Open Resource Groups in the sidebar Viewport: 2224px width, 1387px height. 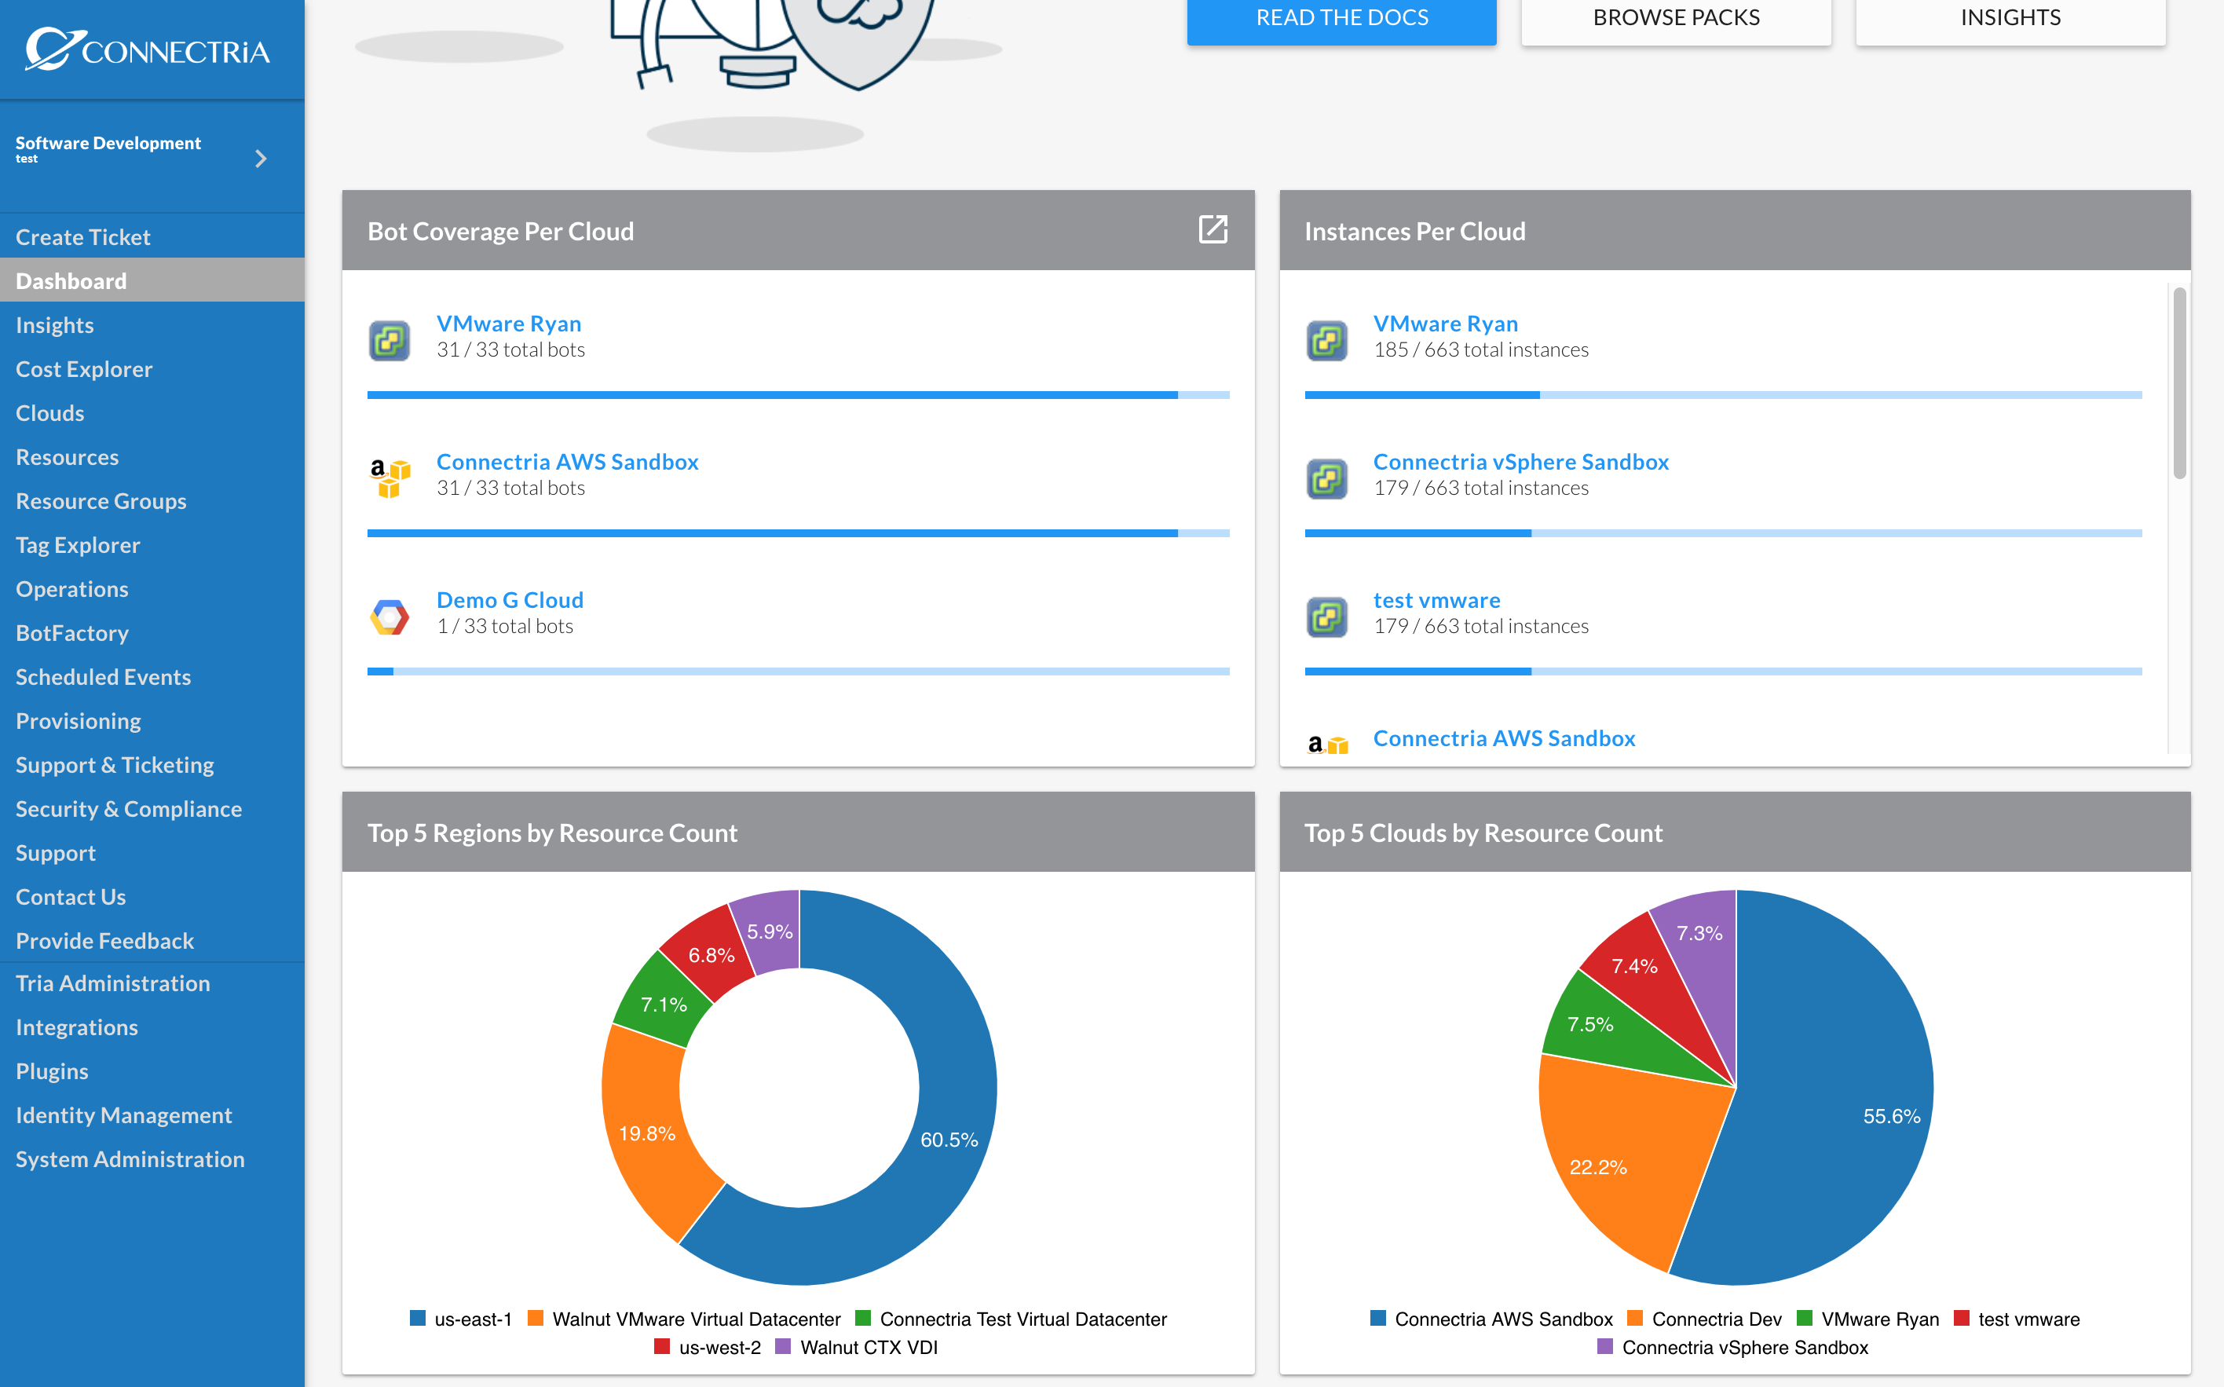tap(152, 501)
